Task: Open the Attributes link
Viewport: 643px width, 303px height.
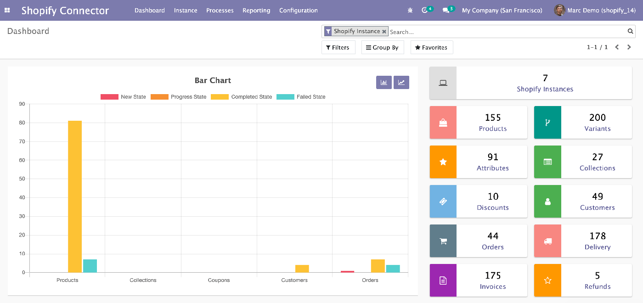Action: pos(493,168)
